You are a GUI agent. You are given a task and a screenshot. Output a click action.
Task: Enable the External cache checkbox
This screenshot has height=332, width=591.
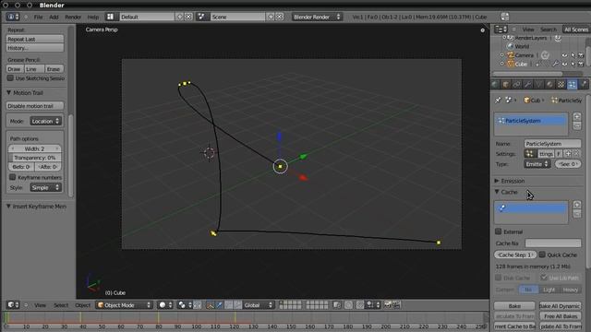point(499,231)
